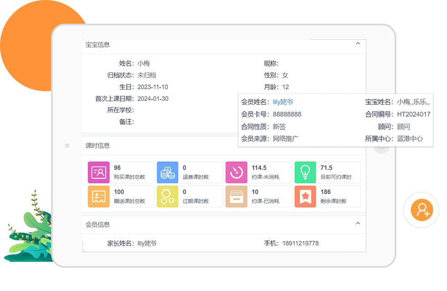Select the pink timer 约课-未消耗 icon
The width and height of the screenshot is (447, 291).
(236, 172)
